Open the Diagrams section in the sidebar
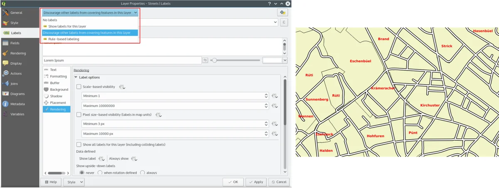This screenshot has height=188, width=499. point(17,94)
